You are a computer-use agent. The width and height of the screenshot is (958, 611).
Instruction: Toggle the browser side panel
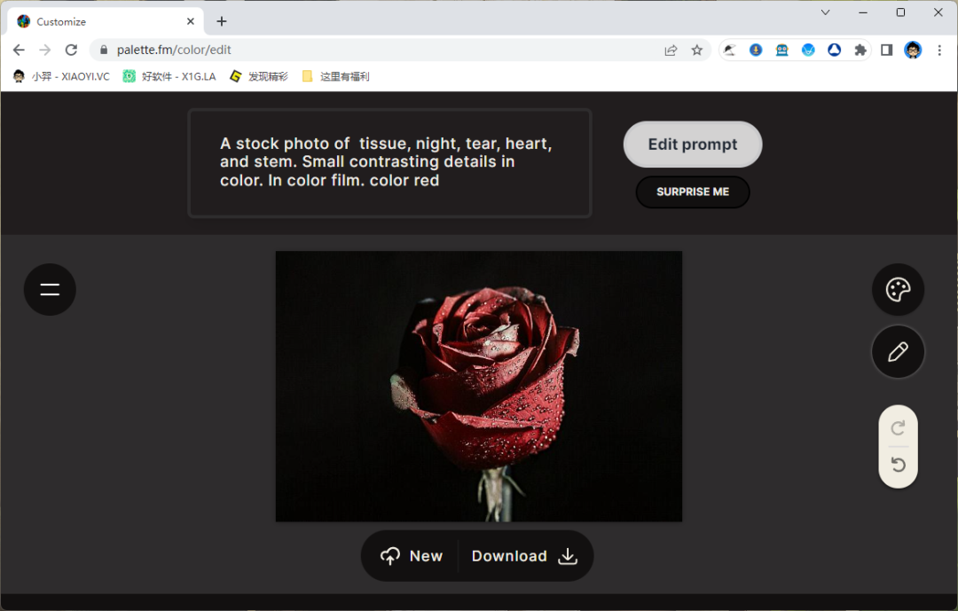pyautogui.click(x=886, y=51)
